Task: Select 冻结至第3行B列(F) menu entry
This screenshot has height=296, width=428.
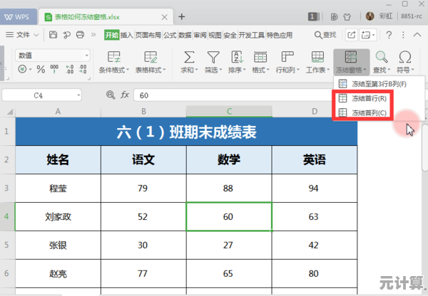Action: (x=378, y=85)
